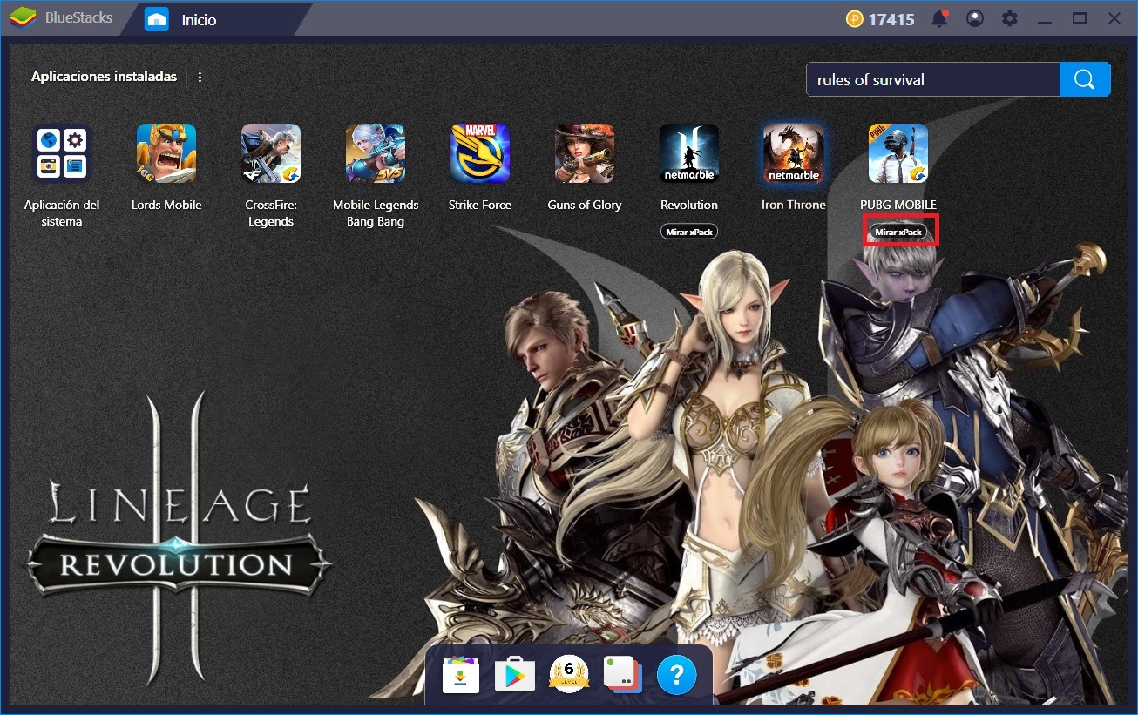Open the App Center download icon in dock
1138x715 pixels.
pyautogui.click(x=461, y=675)
